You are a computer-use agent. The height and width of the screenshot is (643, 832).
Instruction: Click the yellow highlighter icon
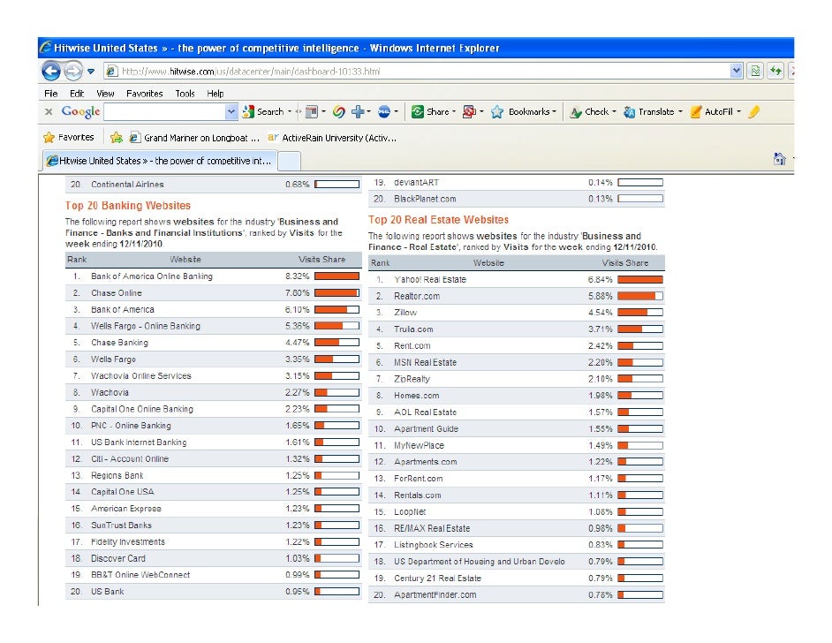[x=754, y=111]
